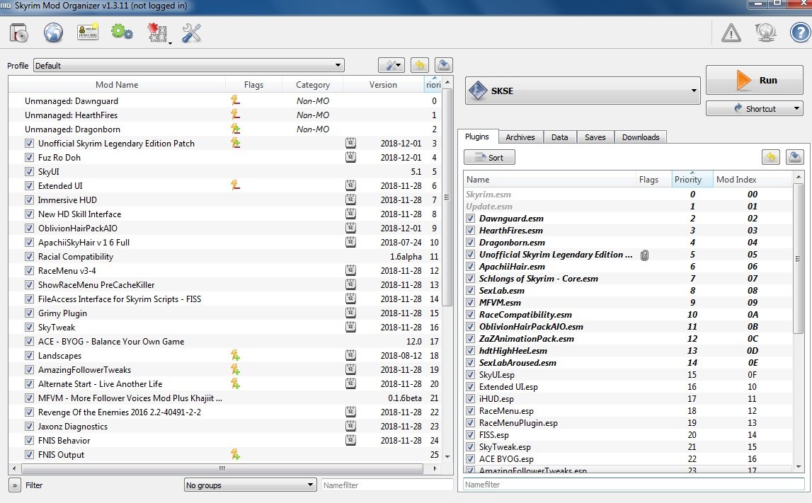Viewport: 812px width, 503px height.
Task: Uncheck the SkyUI mod checkbox
Action: coord(29,172)
